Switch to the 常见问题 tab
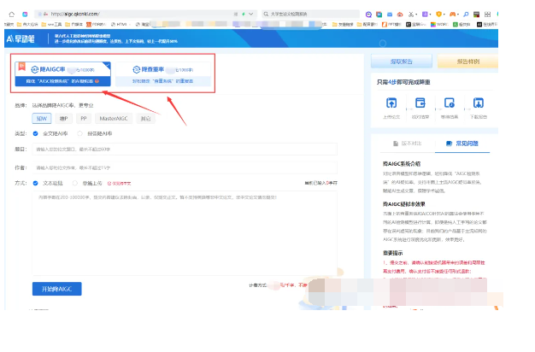Viewport: 535px width, 352px height. [462, 144]
